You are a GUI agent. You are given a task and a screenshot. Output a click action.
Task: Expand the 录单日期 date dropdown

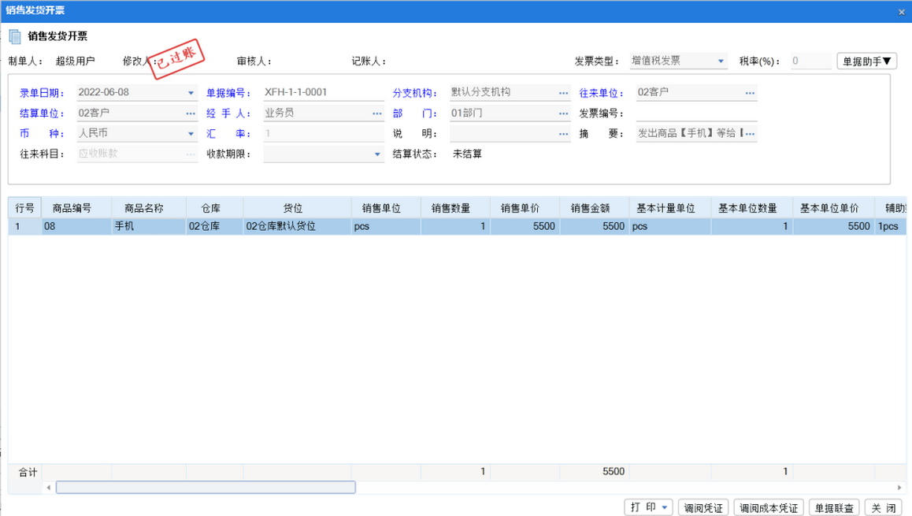click(x=191, y=93)
